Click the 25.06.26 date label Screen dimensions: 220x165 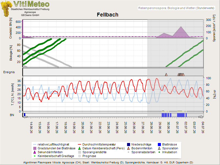click(x=126, y=127)
